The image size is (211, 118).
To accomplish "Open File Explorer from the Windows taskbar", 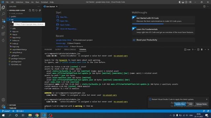I will [30, 115].
